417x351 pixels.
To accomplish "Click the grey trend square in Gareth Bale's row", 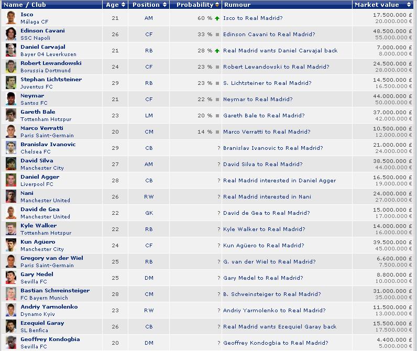I will tap(217, 116).
